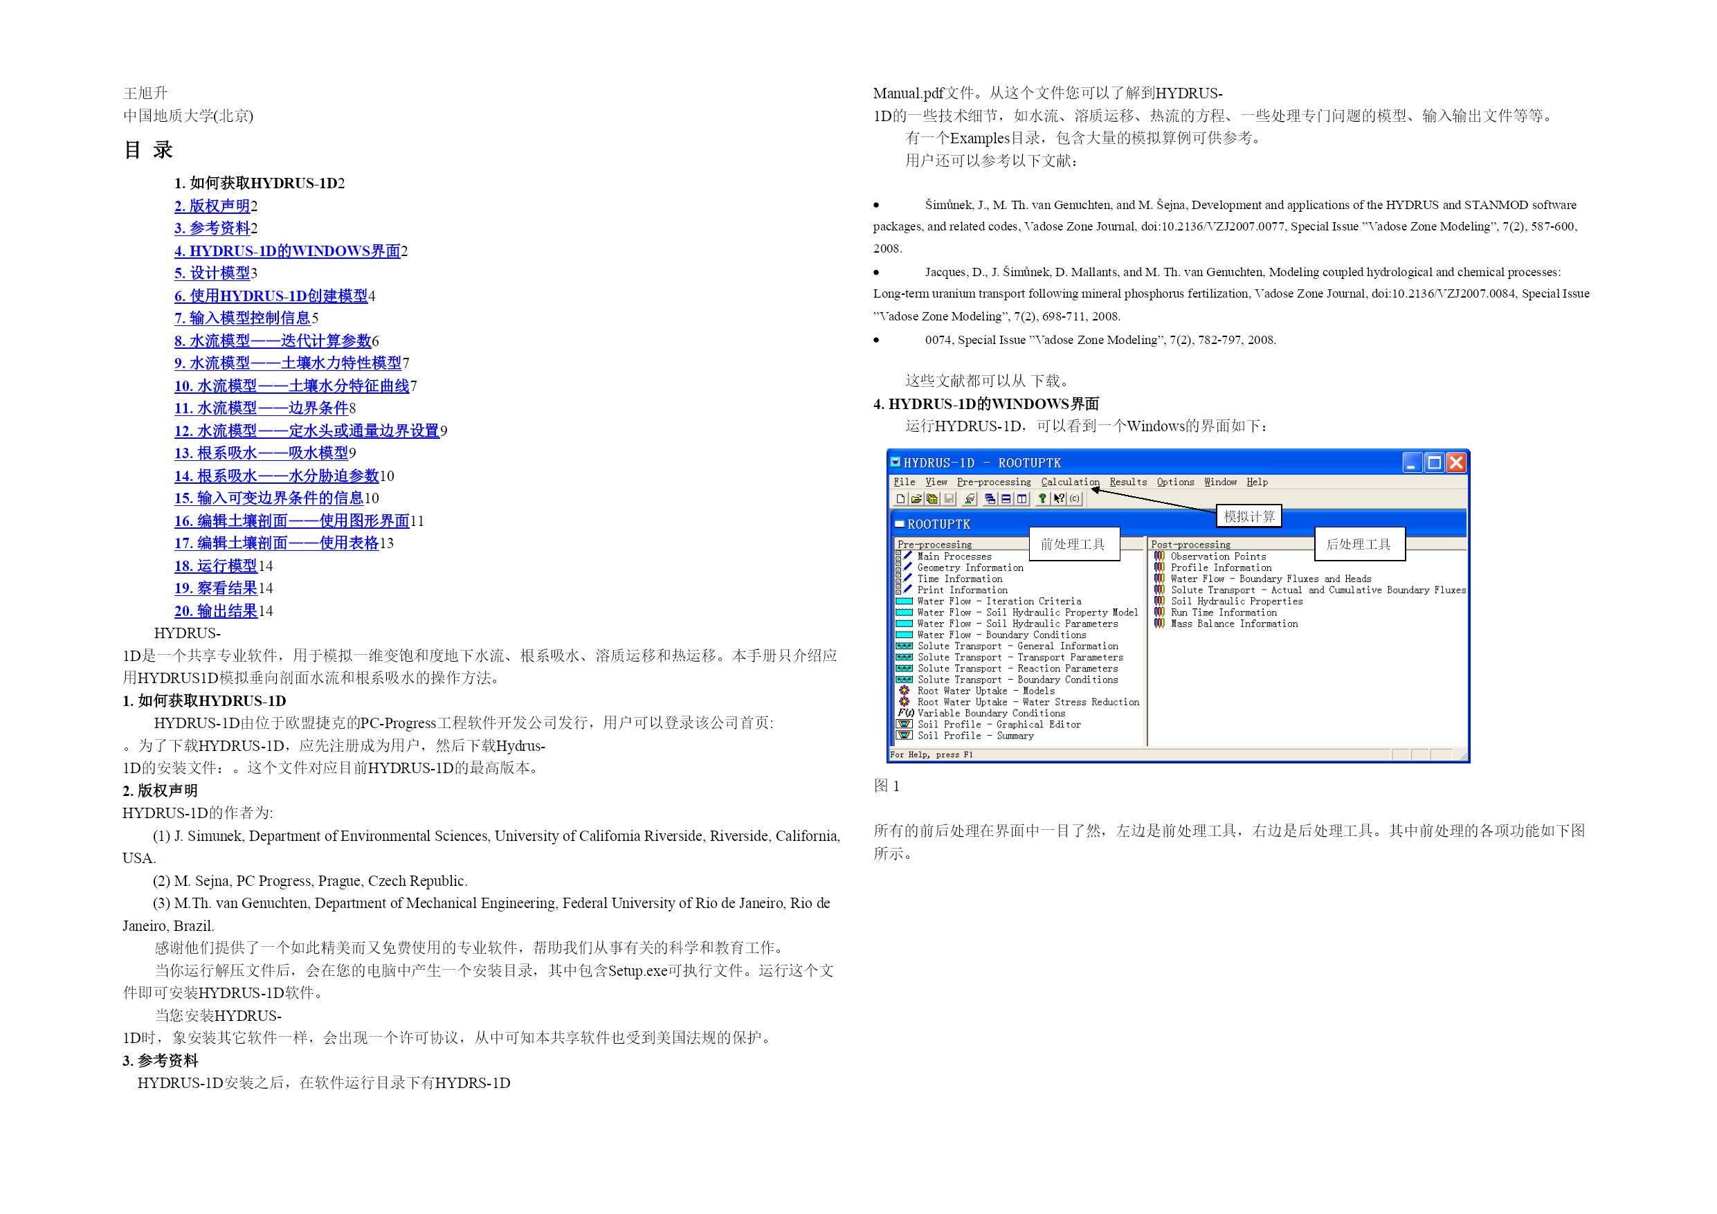Screen dimensions: 1717x1214
Task: Follow the '2. 版权声明' contents link
Action: (212, 206)
